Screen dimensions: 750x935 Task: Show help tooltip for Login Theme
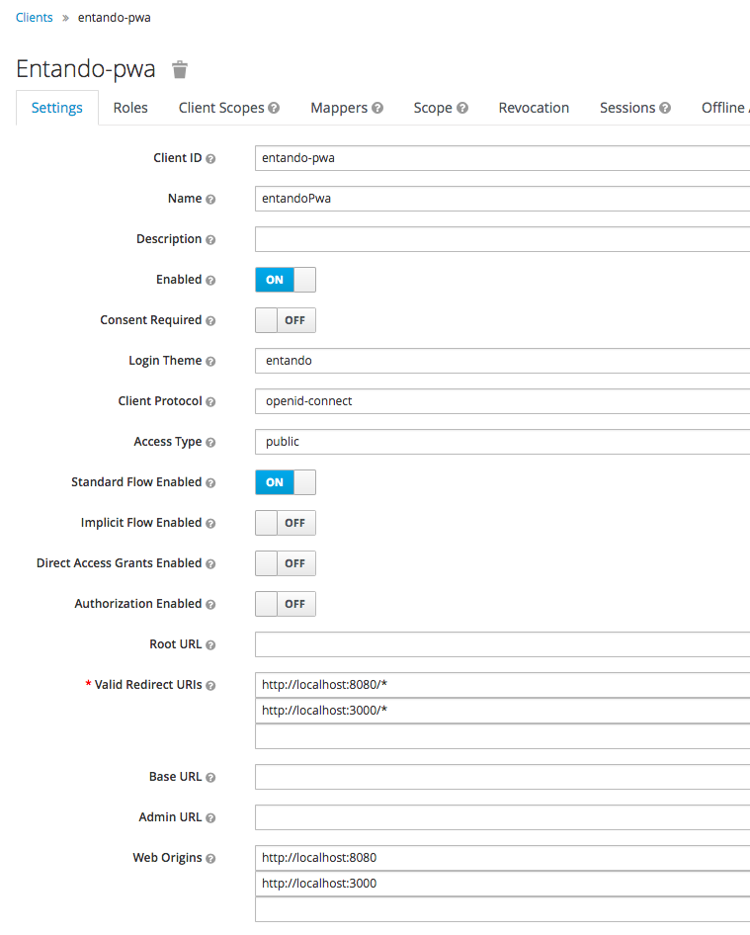pos(210,362)
